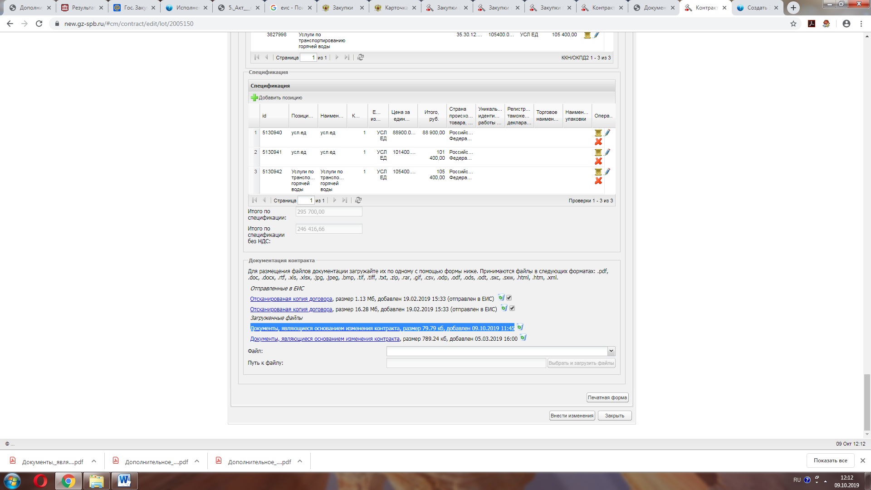Delete red X for row 5130942

[x=598, y=181]
